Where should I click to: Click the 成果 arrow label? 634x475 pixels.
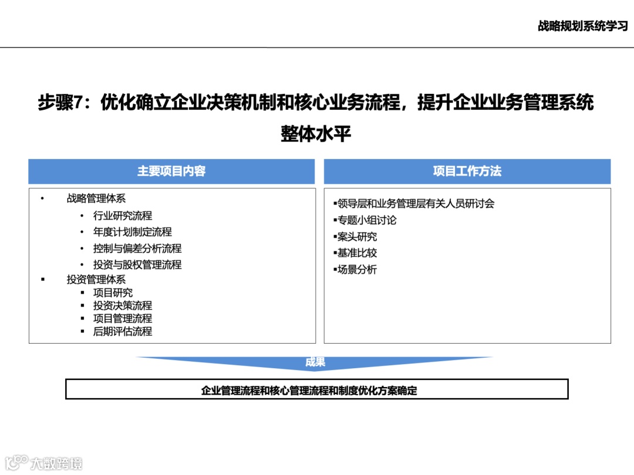(x=315, y=362)
